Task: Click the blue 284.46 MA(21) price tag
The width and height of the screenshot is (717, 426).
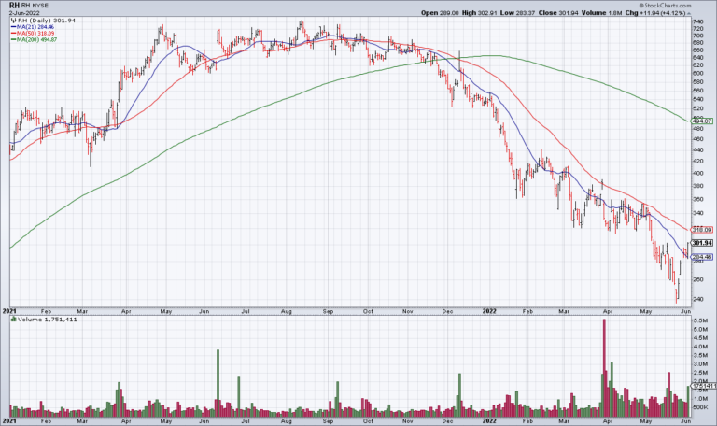Action: point(702,257)
